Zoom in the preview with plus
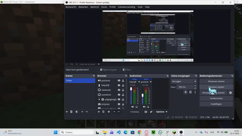This screenshot has height=136, width=242. click(x=77, y=64)
